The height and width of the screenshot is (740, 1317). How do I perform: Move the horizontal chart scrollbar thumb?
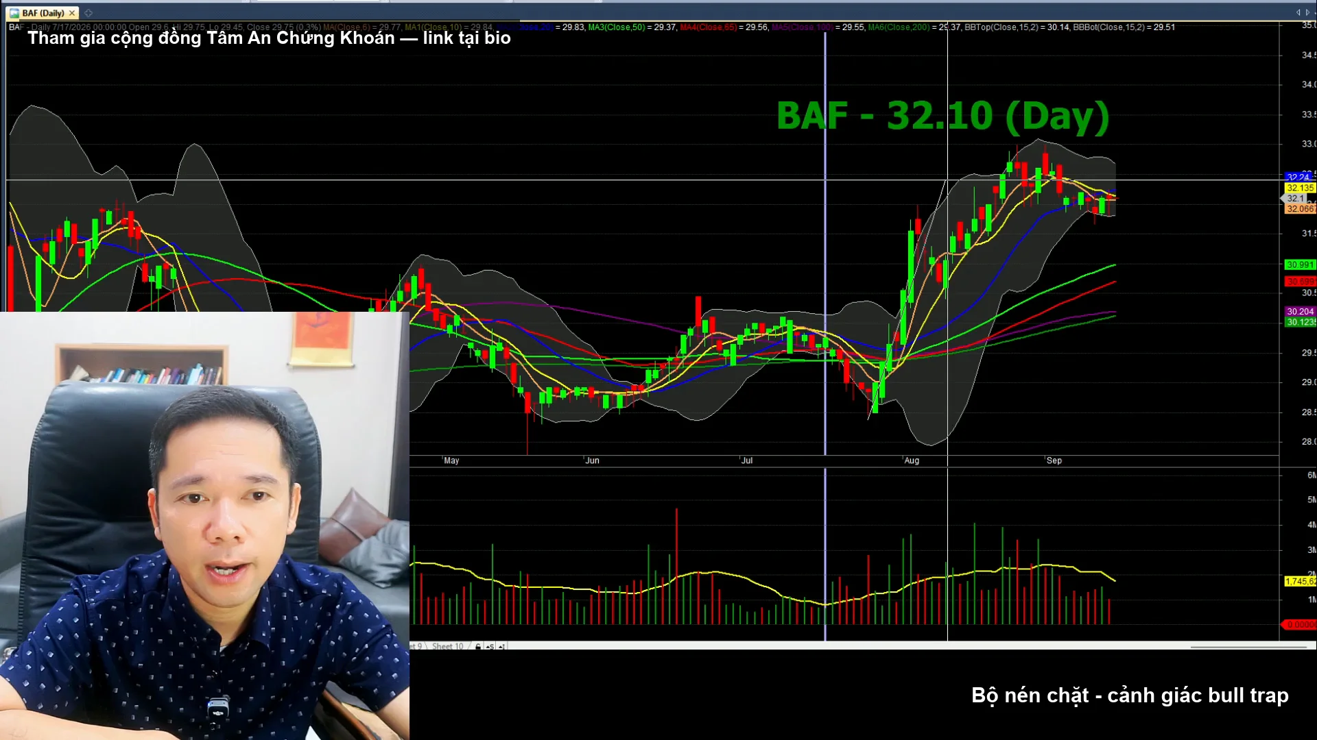pos(1248,646)
